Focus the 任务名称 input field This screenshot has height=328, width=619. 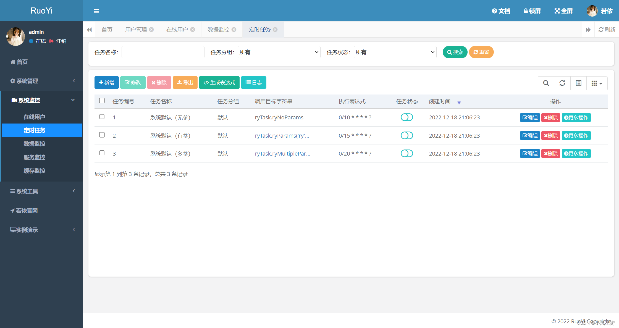tap(163, 52)
